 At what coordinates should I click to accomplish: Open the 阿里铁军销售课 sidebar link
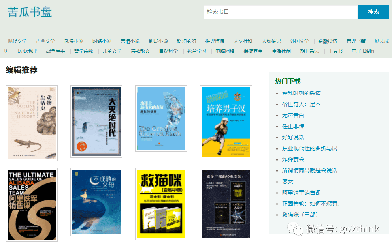[x=302, y=193]
